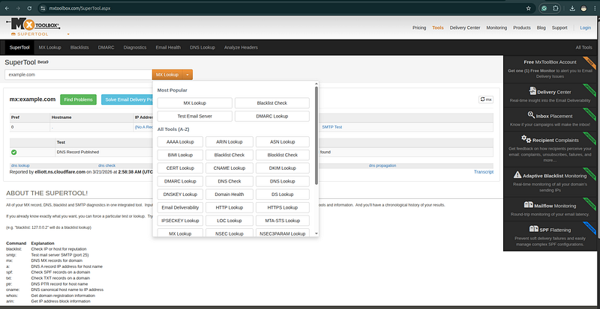600x309 pixels.
Task: Choose DNSKEY Lookup tool
Action: (180, 195)
